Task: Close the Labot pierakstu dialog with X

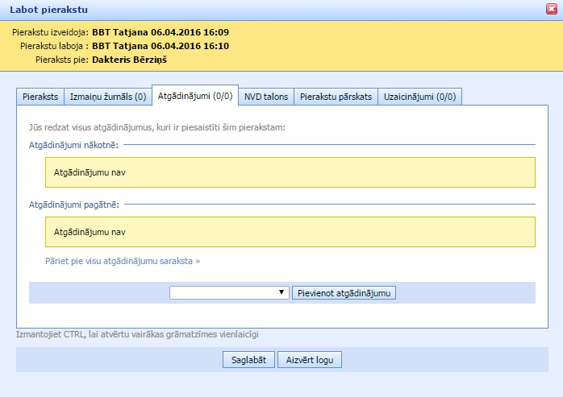Action: click(x=551, y=10)
